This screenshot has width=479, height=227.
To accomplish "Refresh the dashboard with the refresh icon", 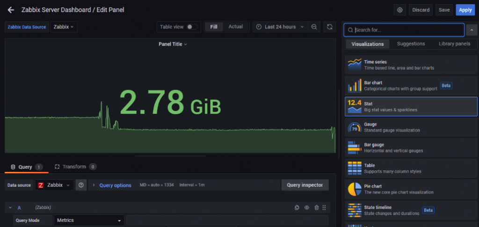I will [329, 27].
